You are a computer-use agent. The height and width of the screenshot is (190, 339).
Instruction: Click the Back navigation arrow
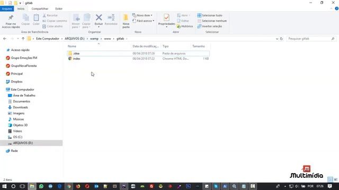[5, 39]
